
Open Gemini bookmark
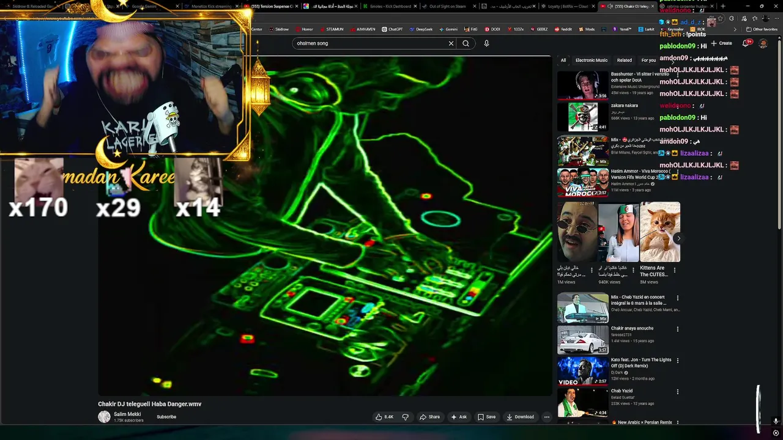click(448, 29)
